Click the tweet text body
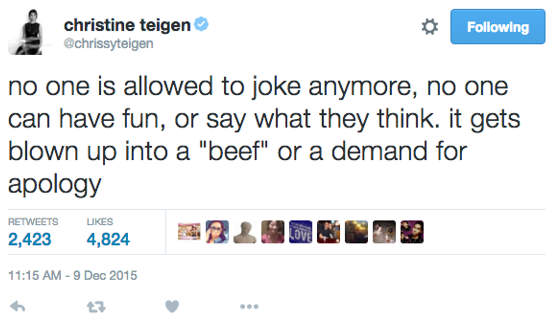This screenshot has height=319, width=551. point(259,135)
